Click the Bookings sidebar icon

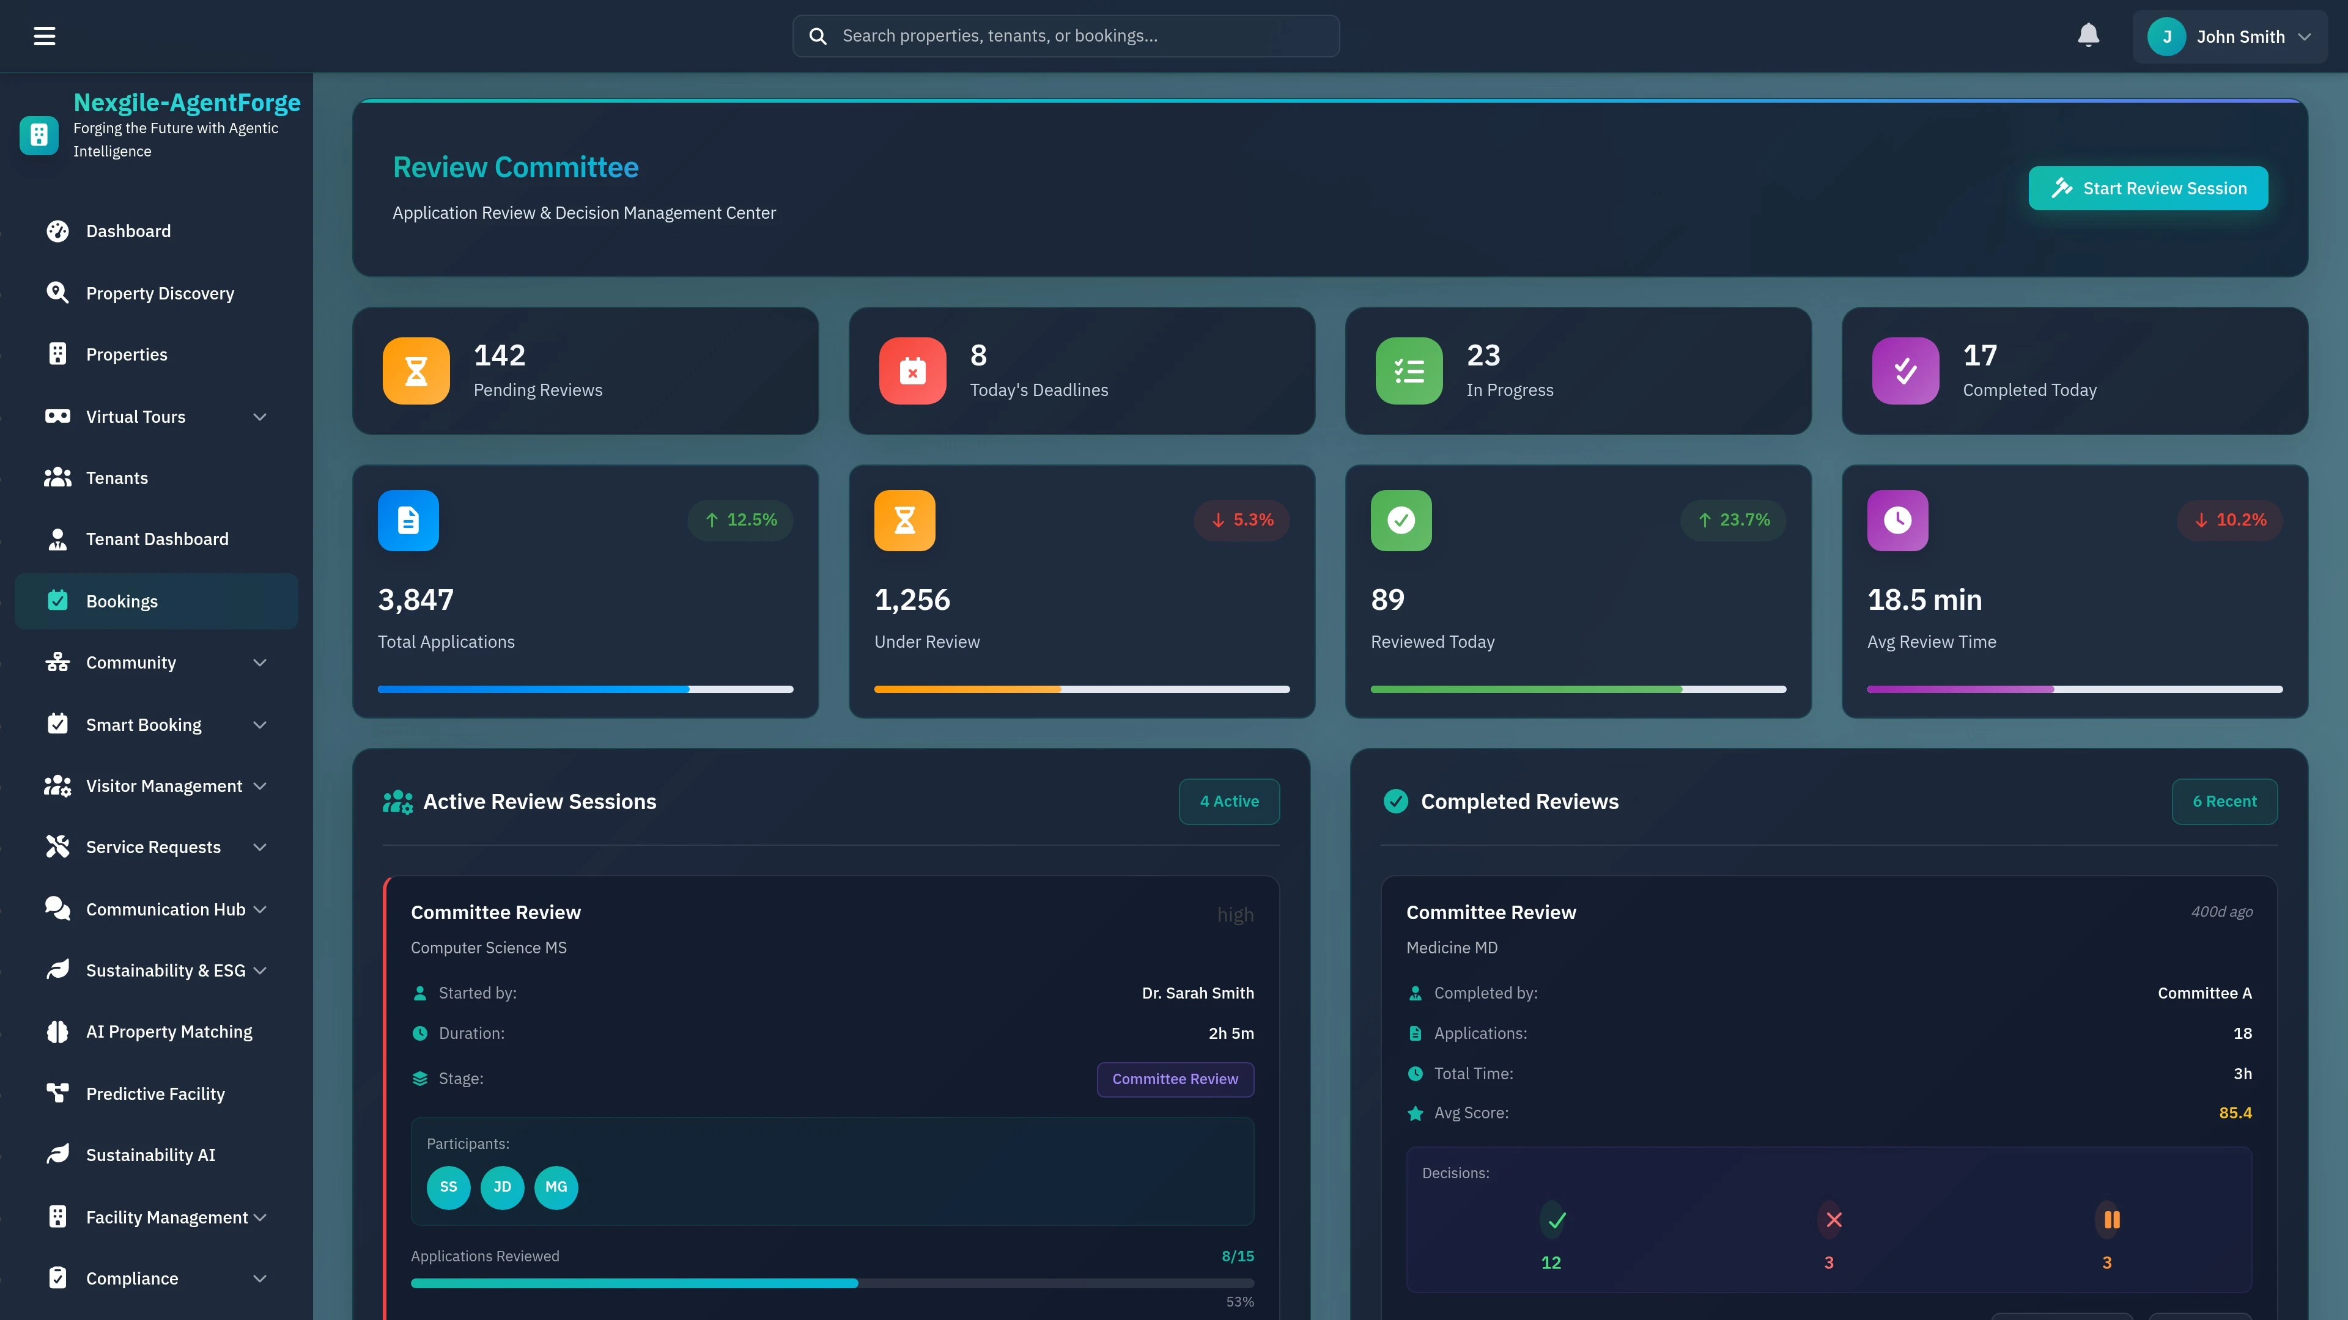[57, 600]
